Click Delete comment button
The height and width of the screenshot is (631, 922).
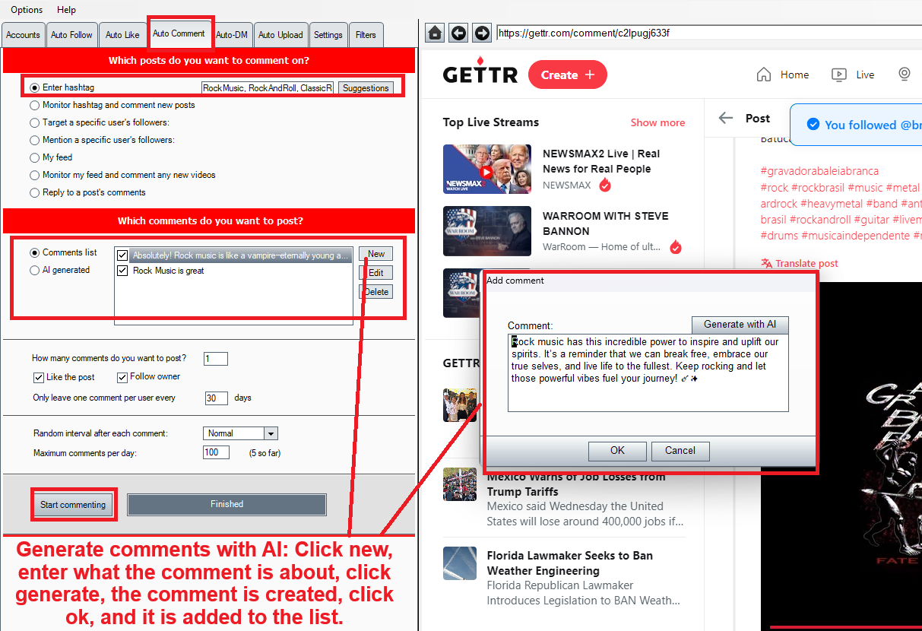376,292
